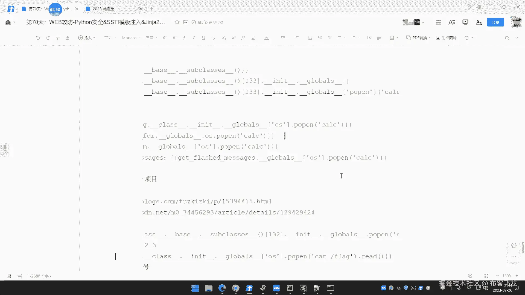
Task: Click the 生成图片 button
Action: click(x=446, y=38)
